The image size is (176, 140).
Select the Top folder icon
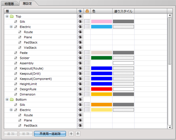12,16
